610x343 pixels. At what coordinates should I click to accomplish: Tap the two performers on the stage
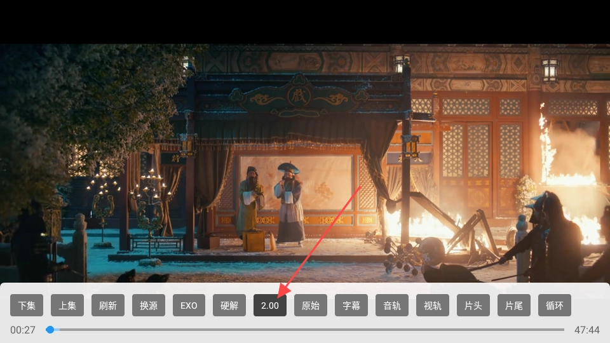tap(271, 203)
